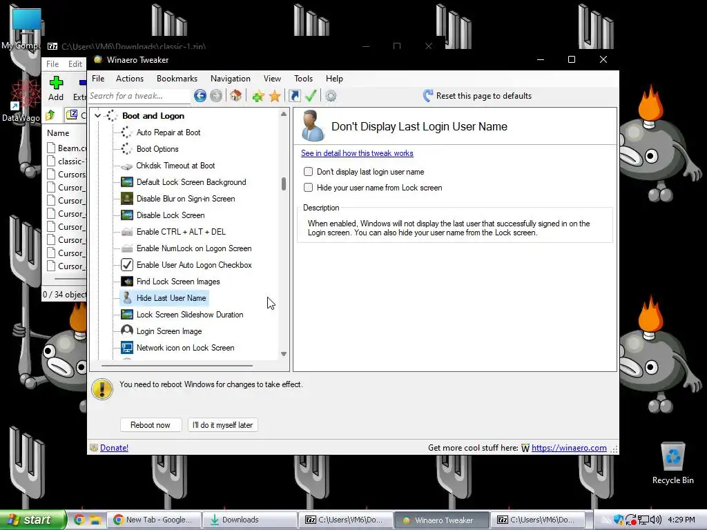Click Reset this page to defaults
Image resolution: width=707 pixels, height=530 pixels.
(x=478, y=95)
